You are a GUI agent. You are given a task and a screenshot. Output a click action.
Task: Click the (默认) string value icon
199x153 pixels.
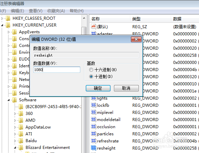coord(94,27)
